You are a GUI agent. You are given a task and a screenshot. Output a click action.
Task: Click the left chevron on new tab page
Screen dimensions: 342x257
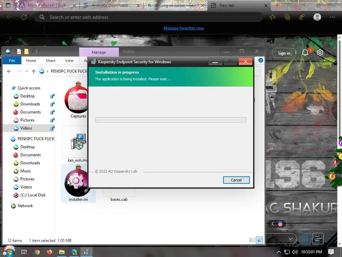tap(273, 224)
